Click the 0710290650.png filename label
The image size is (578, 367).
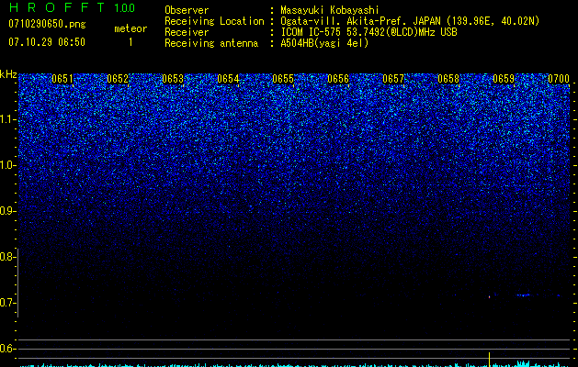47,25
